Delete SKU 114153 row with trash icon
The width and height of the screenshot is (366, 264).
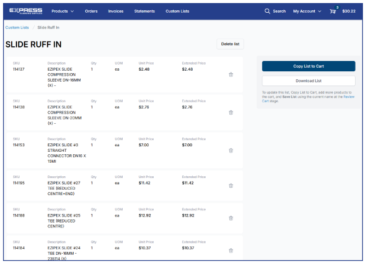point(231,151)
